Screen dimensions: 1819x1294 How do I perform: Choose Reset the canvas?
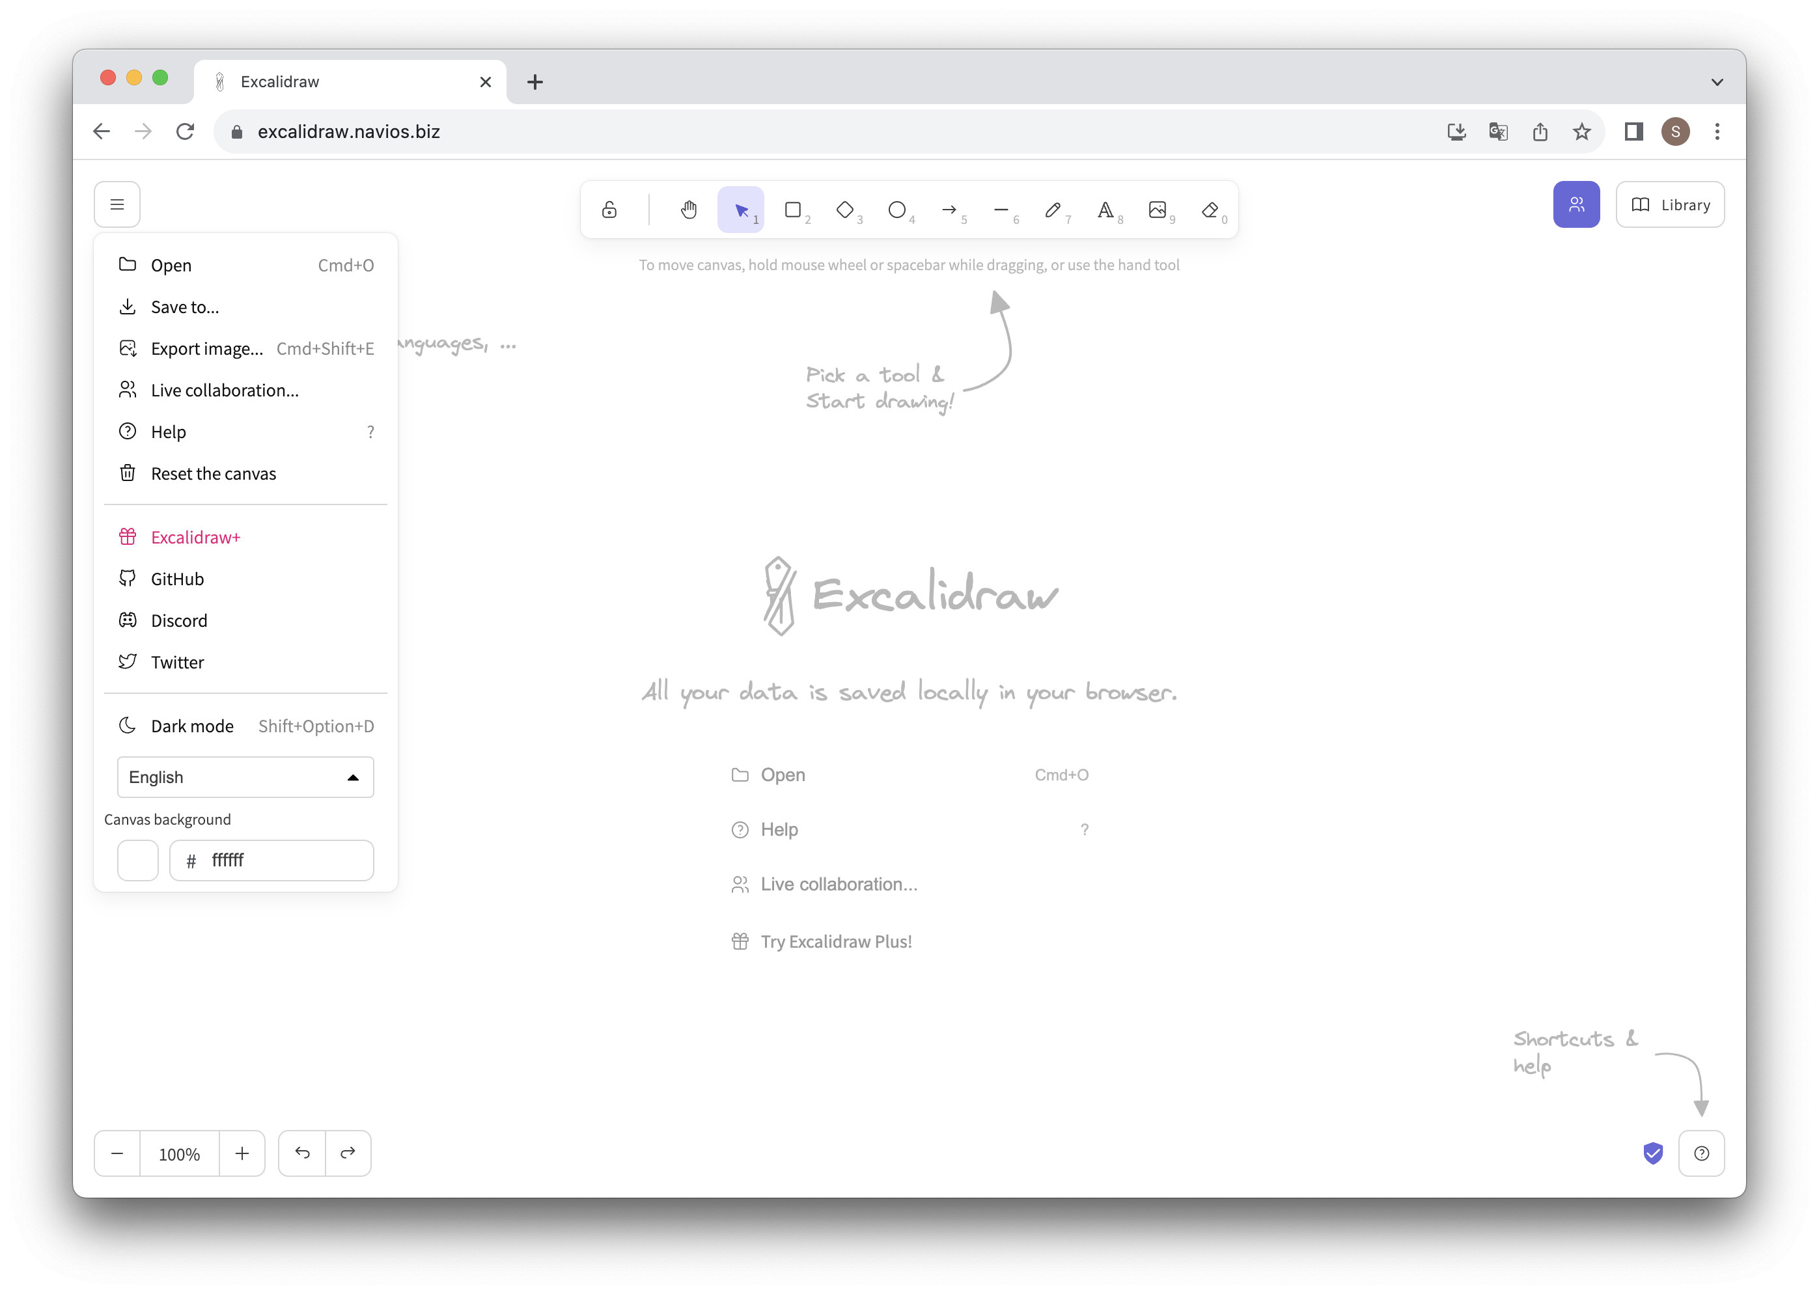click(x=245, y=473)
